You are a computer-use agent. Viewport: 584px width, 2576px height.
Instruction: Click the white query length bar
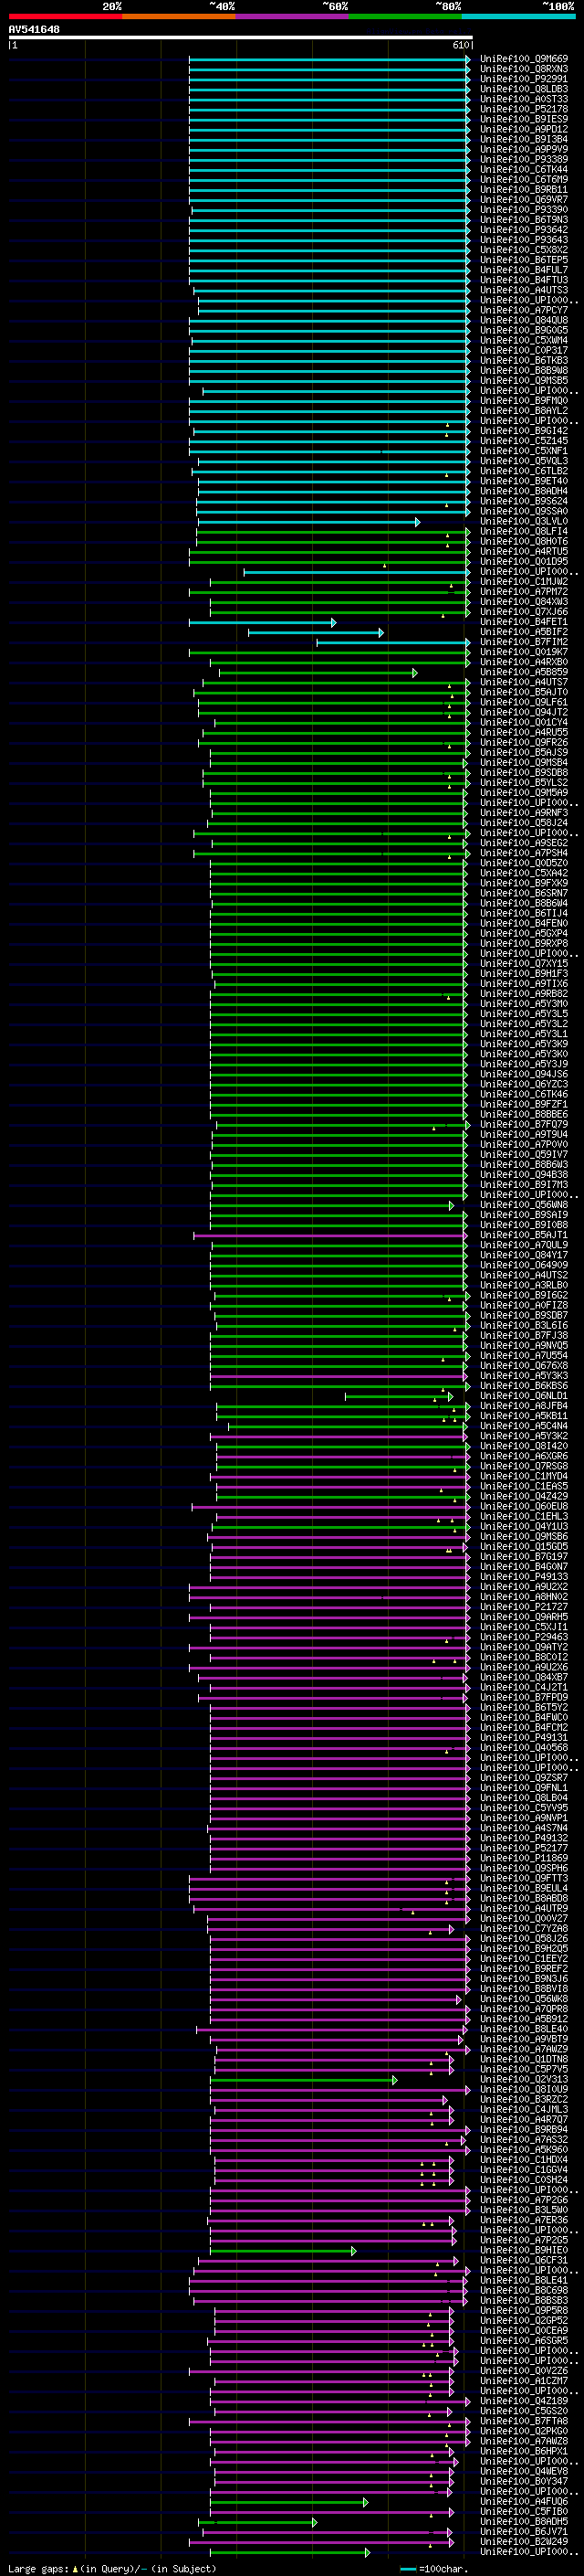(x=240, y=38)
